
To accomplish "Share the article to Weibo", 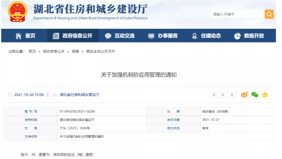I will [x=245, y=95].
